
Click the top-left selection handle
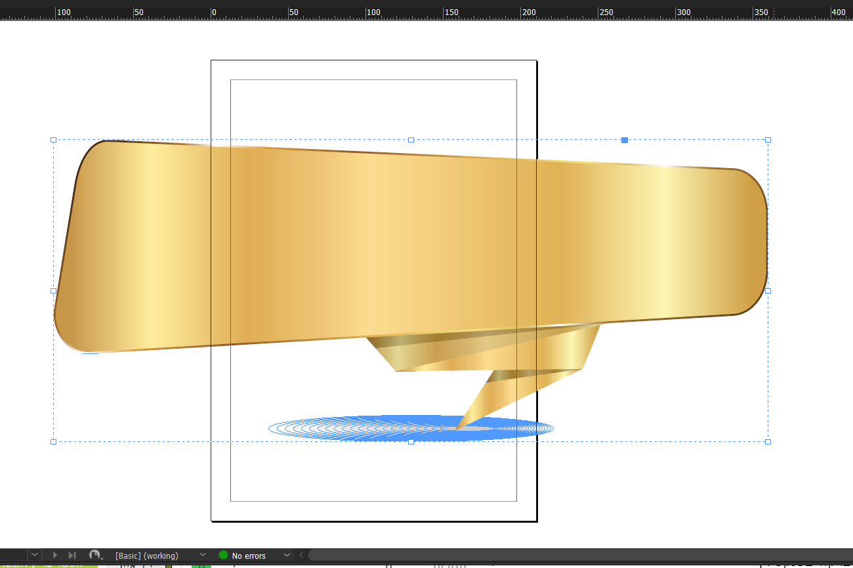tap(54, 140)
